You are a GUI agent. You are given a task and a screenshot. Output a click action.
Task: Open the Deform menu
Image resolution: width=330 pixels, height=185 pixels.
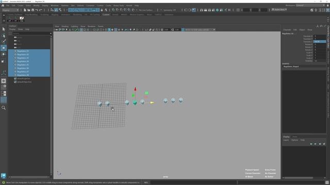pos(80,6)
